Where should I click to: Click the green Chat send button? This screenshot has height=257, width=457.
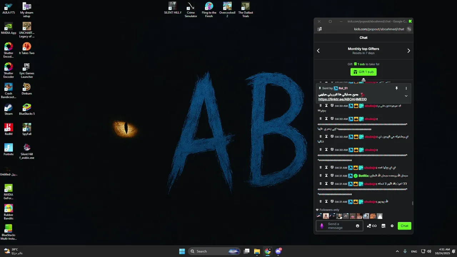pyautogui.click(x=405, y=226)
